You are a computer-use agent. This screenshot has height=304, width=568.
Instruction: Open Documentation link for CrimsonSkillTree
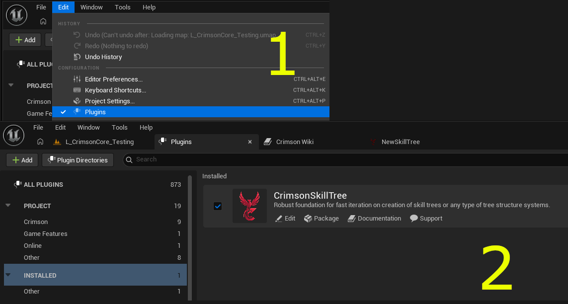pyautogui.click(x=374, y=219)
